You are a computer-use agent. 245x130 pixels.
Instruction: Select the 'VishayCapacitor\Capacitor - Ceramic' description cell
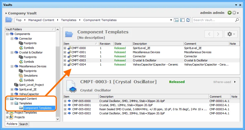(x=156, y=64)
